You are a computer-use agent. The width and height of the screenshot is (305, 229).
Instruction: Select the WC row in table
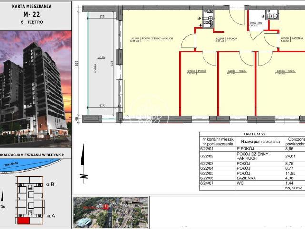click(x=252, y=183)
